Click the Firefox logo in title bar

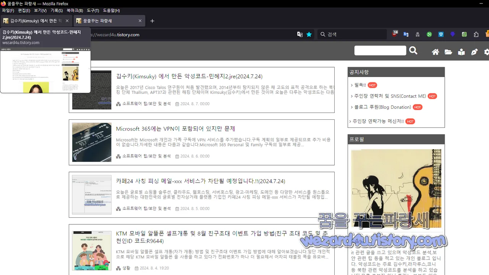(3, 3)
